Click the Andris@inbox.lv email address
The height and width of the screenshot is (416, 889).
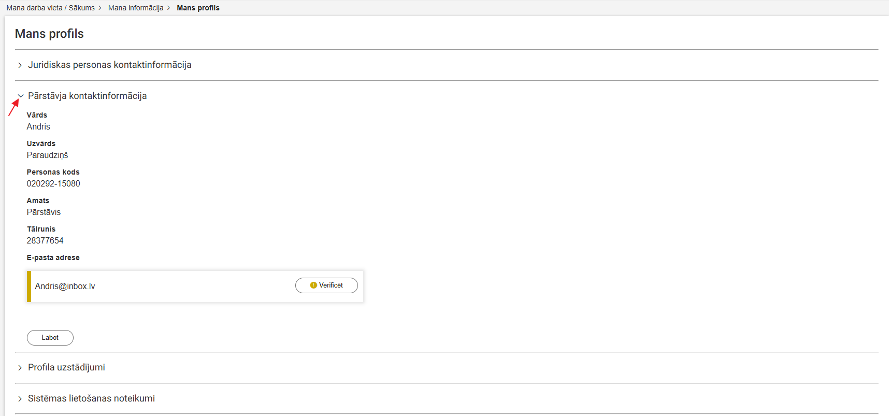65,286
